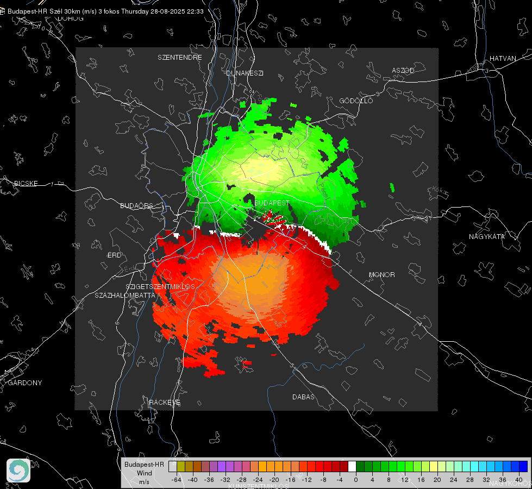This screenshot has width=532, height=489.
Task: Click the NAGYKÁTA town label
Action: pos(487,236)
